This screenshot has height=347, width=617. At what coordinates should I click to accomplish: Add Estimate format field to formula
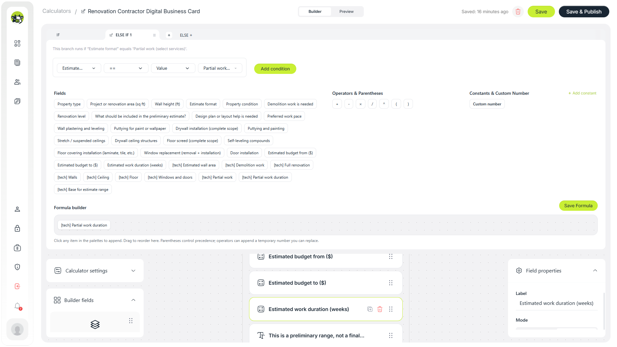pos(203,104)
